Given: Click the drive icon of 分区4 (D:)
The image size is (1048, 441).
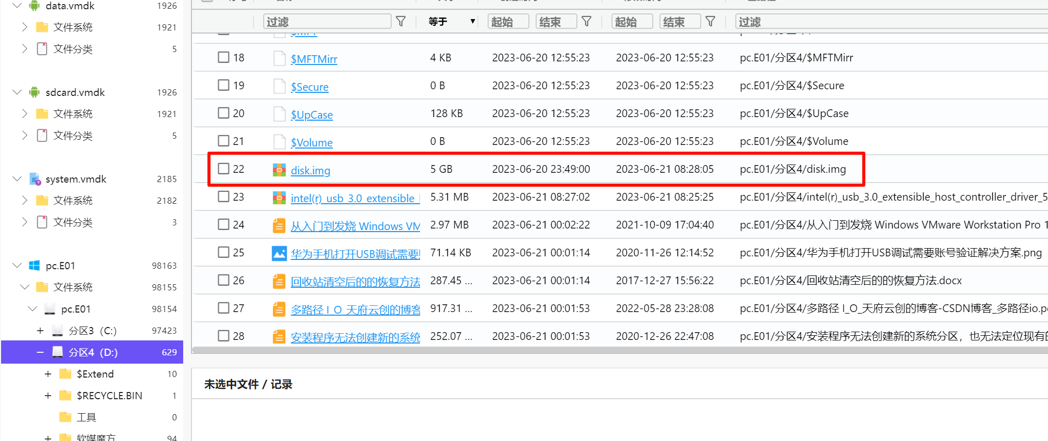Looking at the screenshot, I should point(58,352).
